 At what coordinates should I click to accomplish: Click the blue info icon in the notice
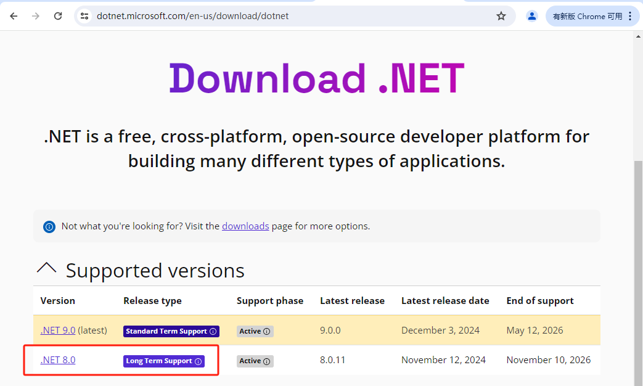49,226
